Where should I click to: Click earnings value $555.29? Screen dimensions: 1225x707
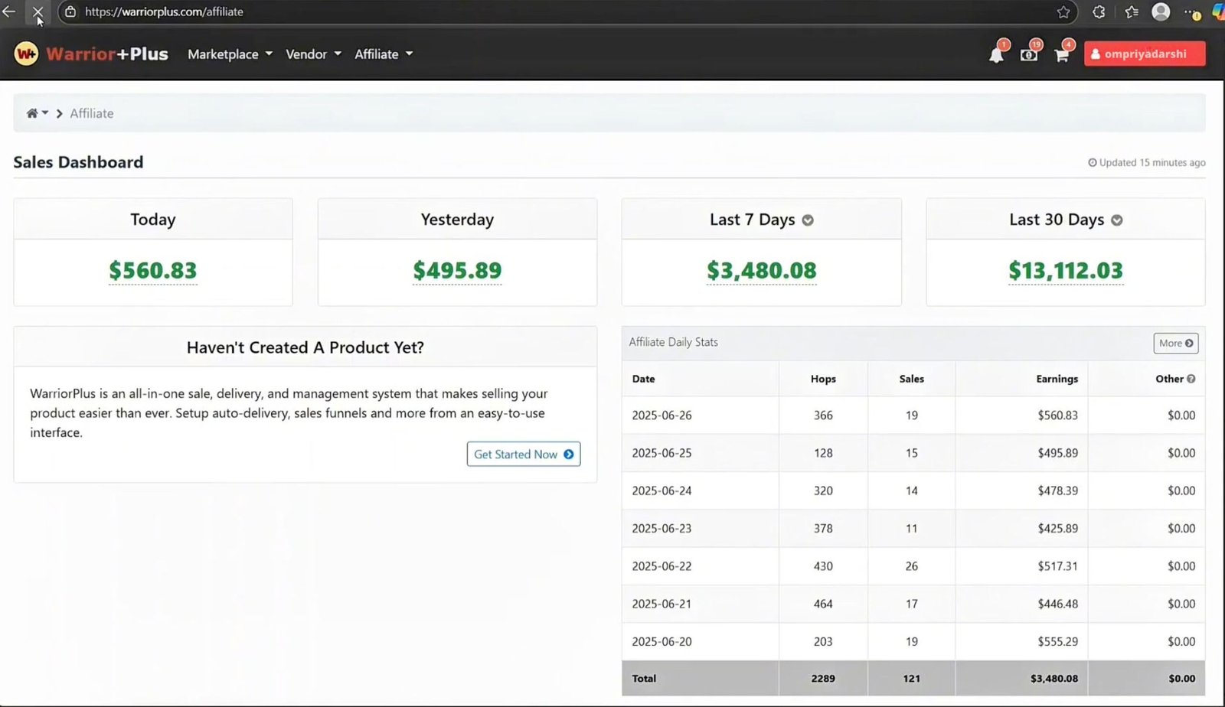coord(1057,641)
